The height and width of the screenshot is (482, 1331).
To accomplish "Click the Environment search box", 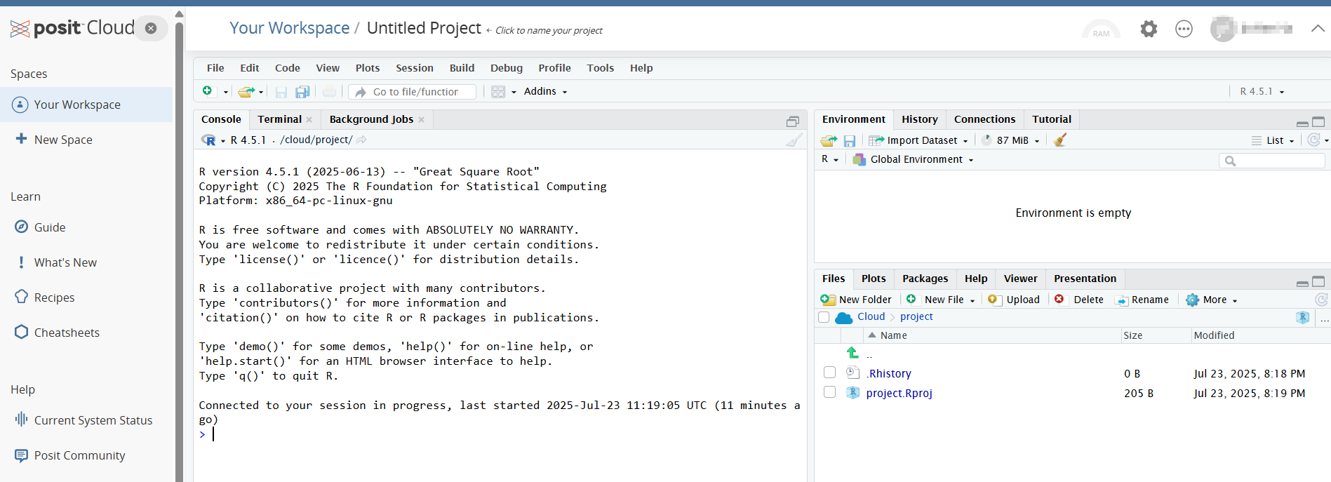I will (1272, 161).
